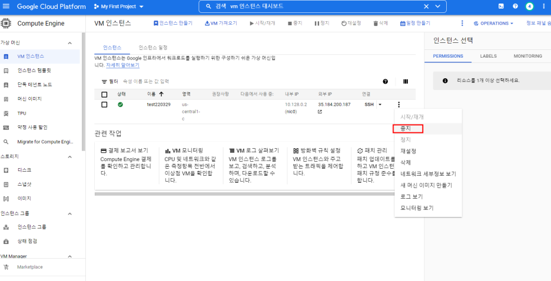
Task: Open the OPERATIONS dropdown
Action: tap(493, 24)
